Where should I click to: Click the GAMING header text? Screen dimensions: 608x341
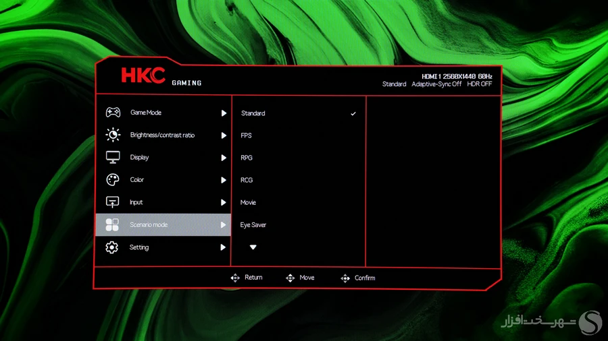pos(187,83)
